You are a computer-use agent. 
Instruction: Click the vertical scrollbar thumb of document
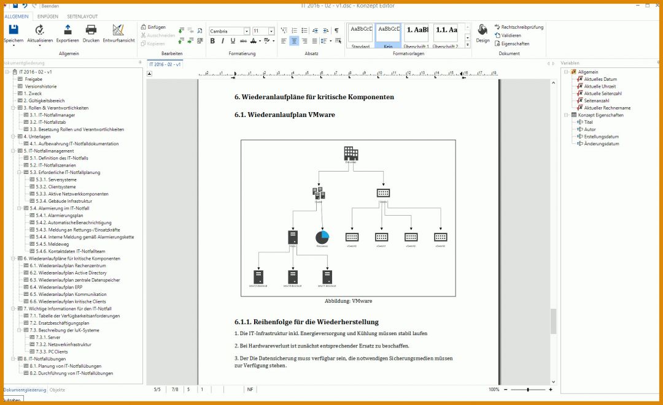(553, 321)
